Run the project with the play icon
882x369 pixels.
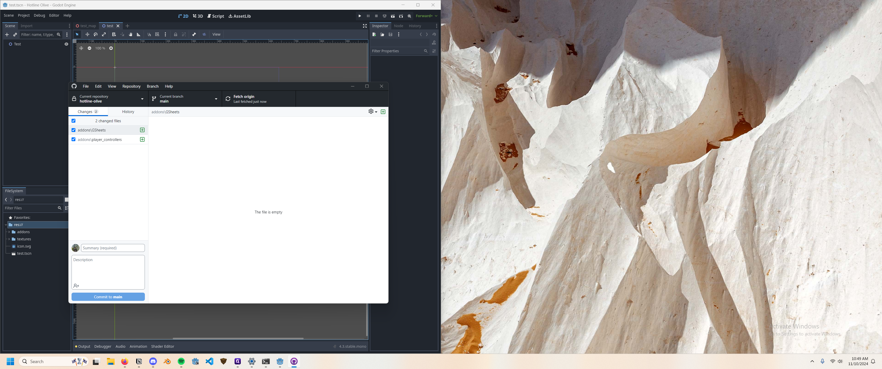pyautogui.click(x=359, y=16)
